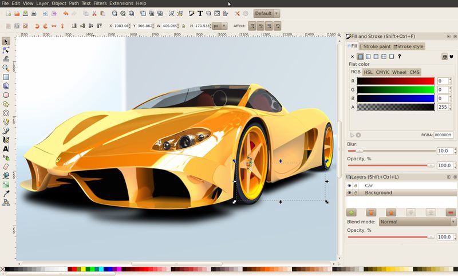Switch to Stroke style tab
Viewport: 458px width, 276px height.
[408, 46]
